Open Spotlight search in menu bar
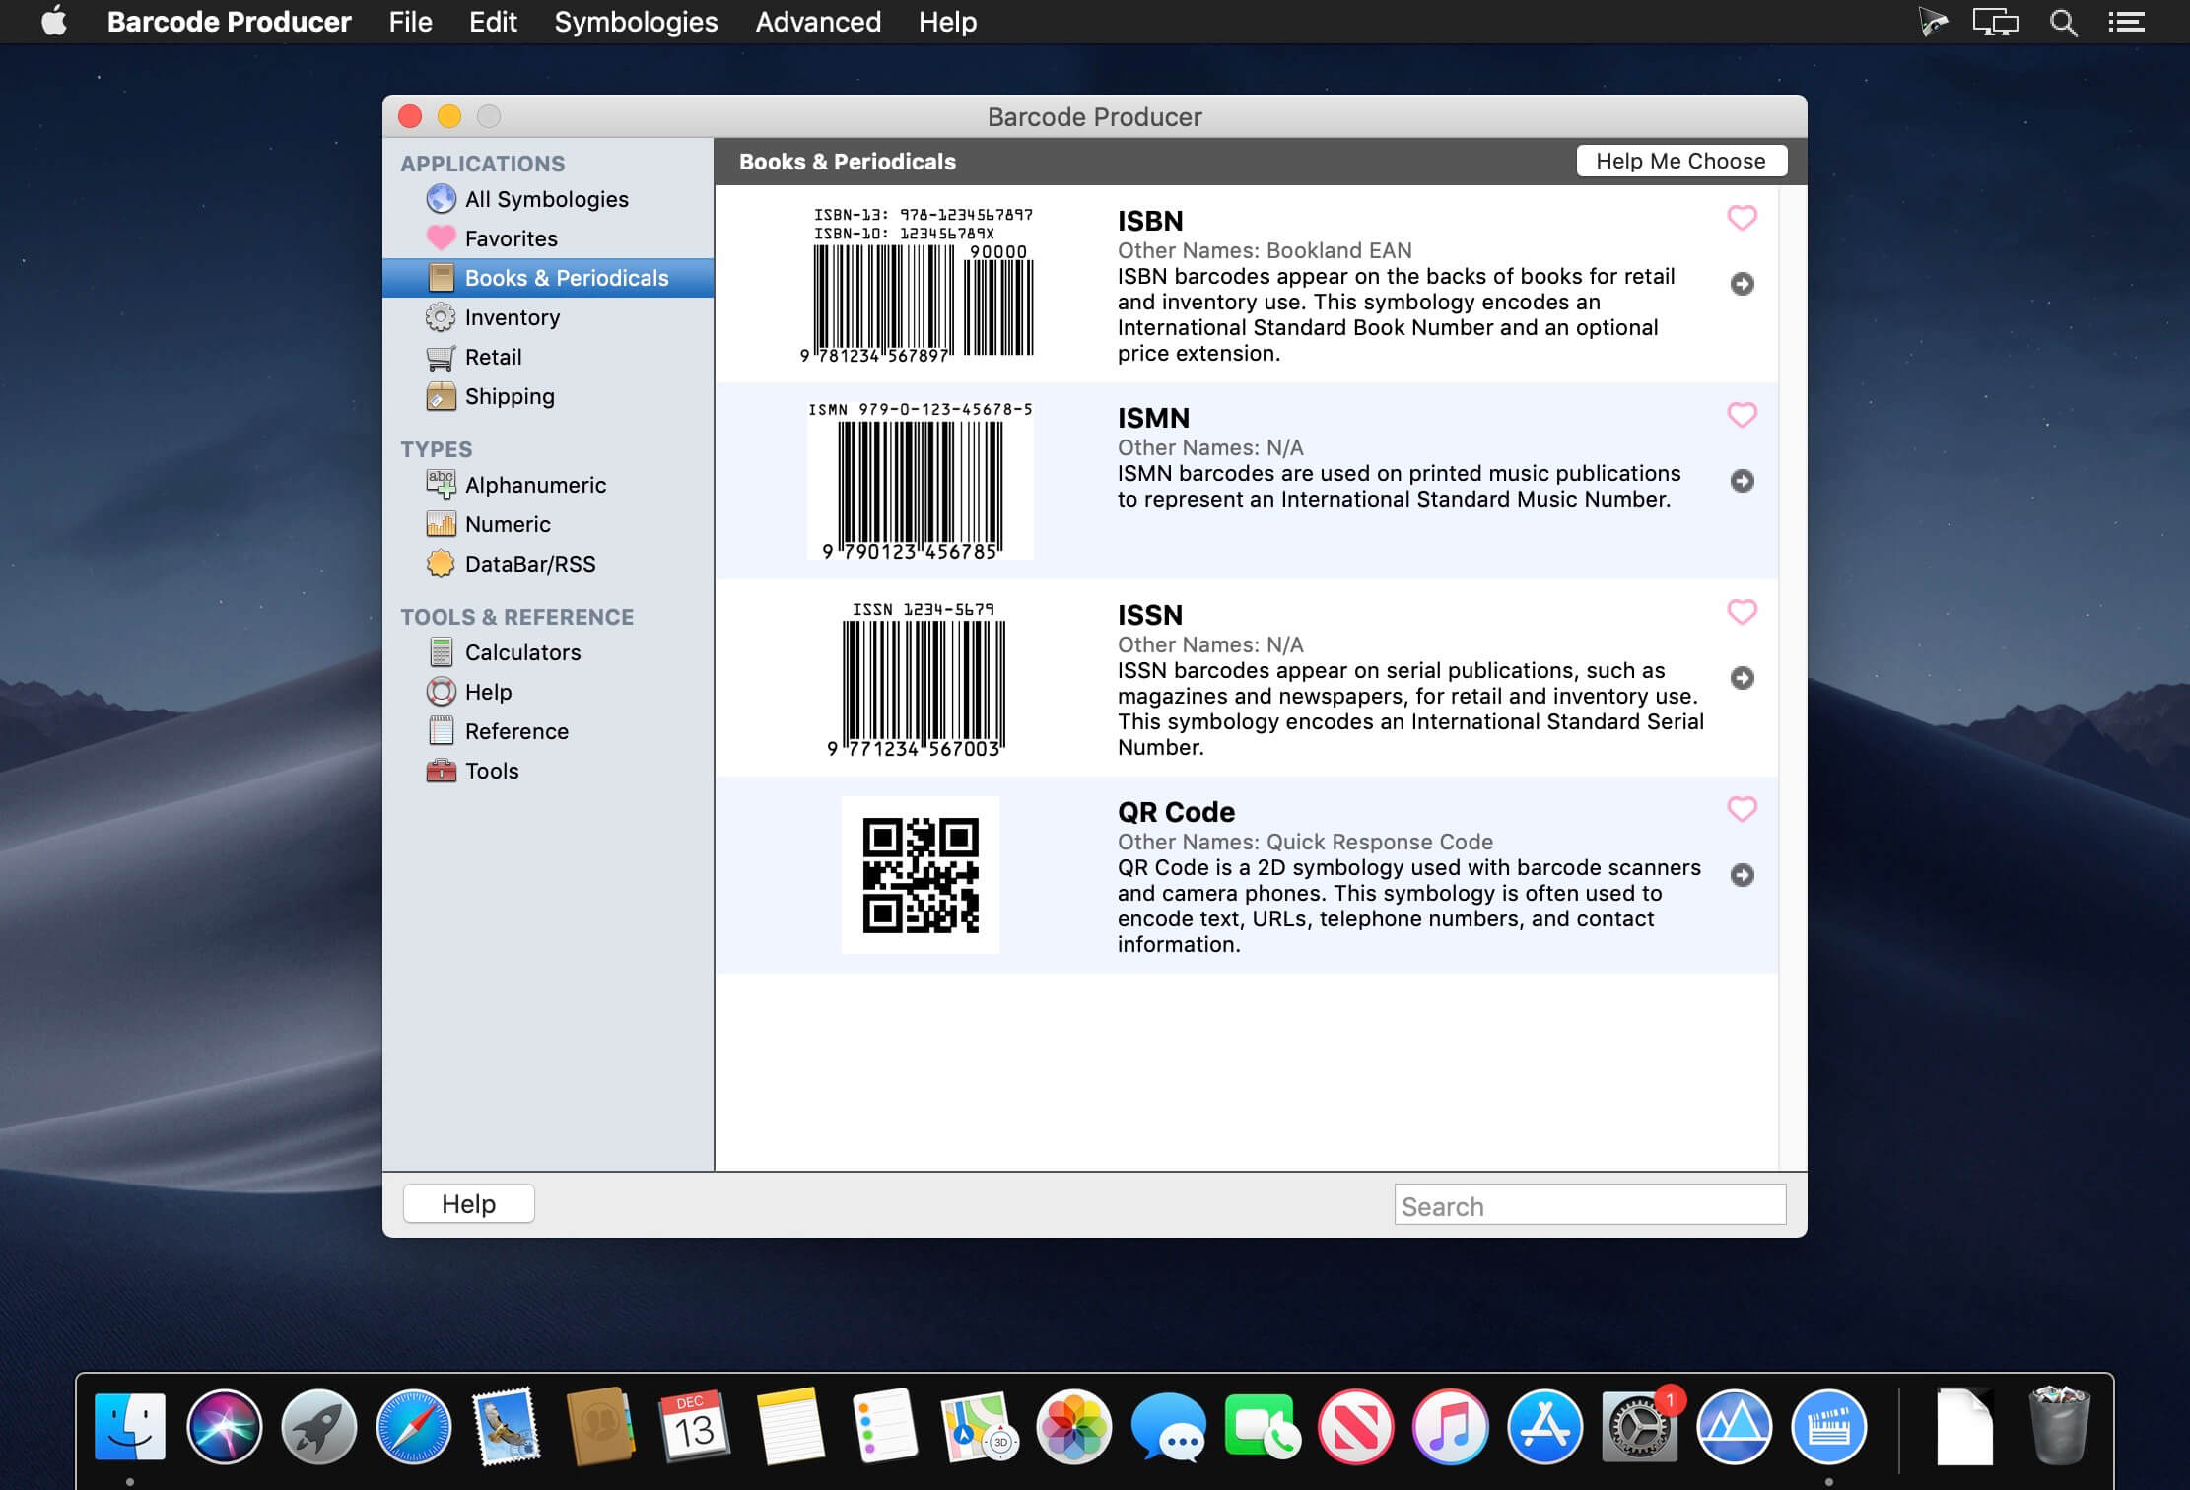This screenshot has height=1490, width=2190. click(2063, 22)
